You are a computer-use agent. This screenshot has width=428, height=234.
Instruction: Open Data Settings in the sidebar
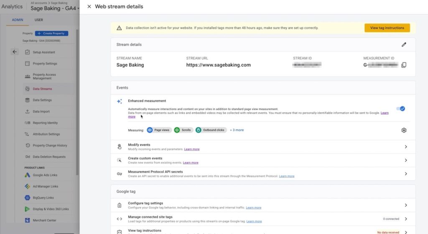tap(42, 100)
